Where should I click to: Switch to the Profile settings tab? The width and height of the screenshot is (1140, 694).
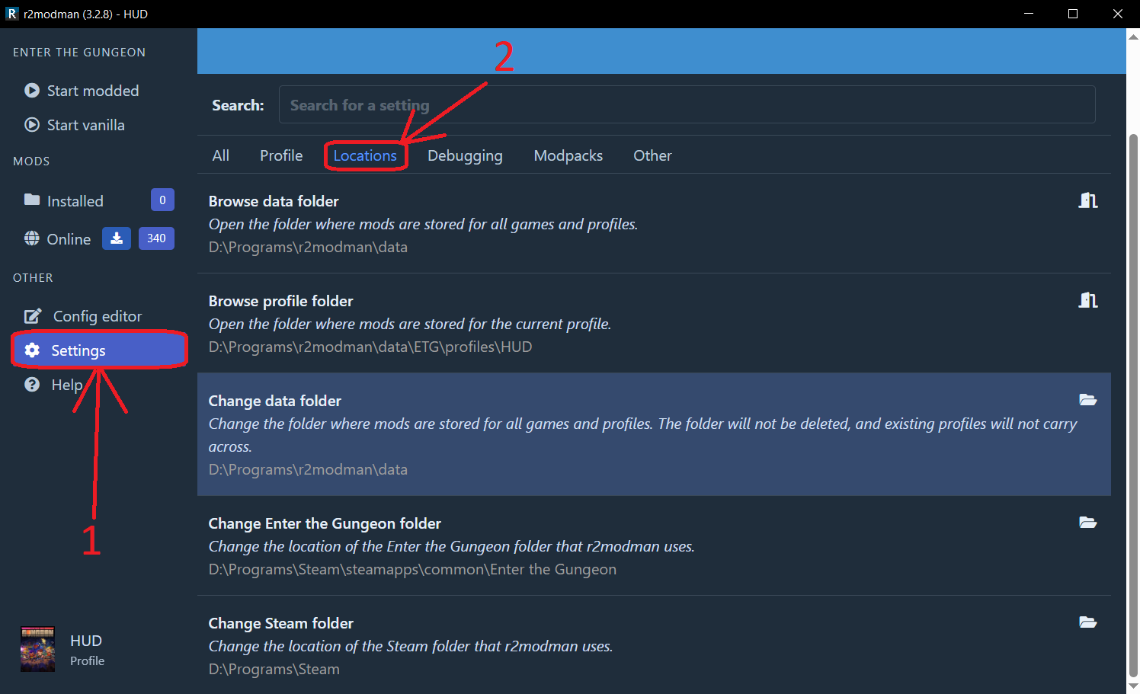coord(281,155)
